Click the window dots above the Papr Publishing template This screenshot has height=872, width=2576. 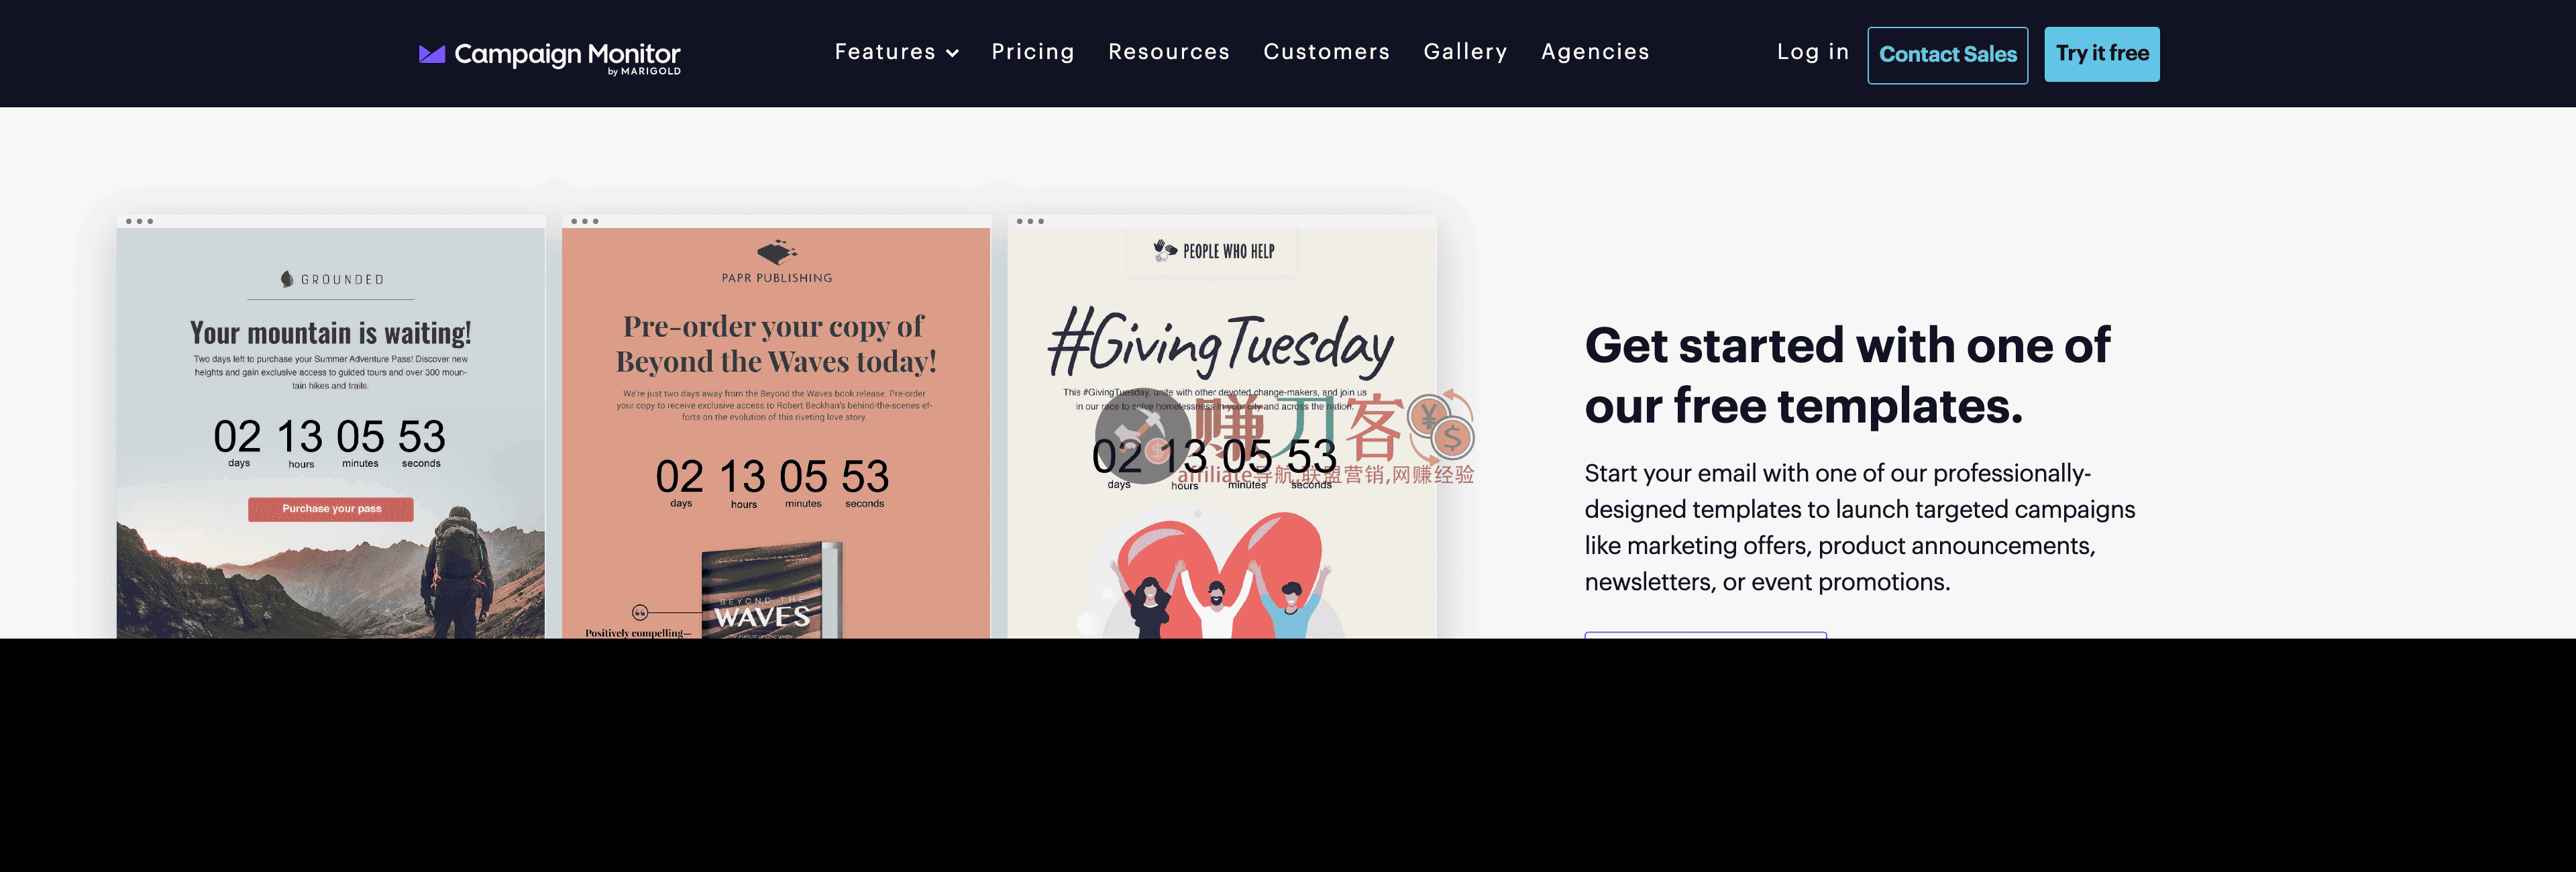coord(584,221)
